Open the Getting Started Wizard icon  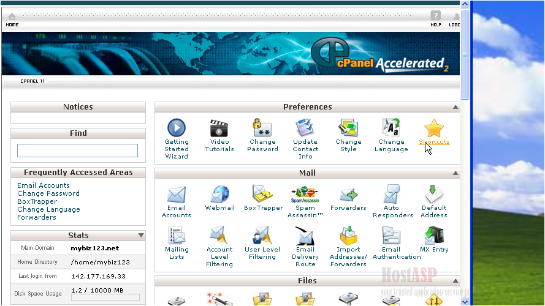click(x=176, y=128)
